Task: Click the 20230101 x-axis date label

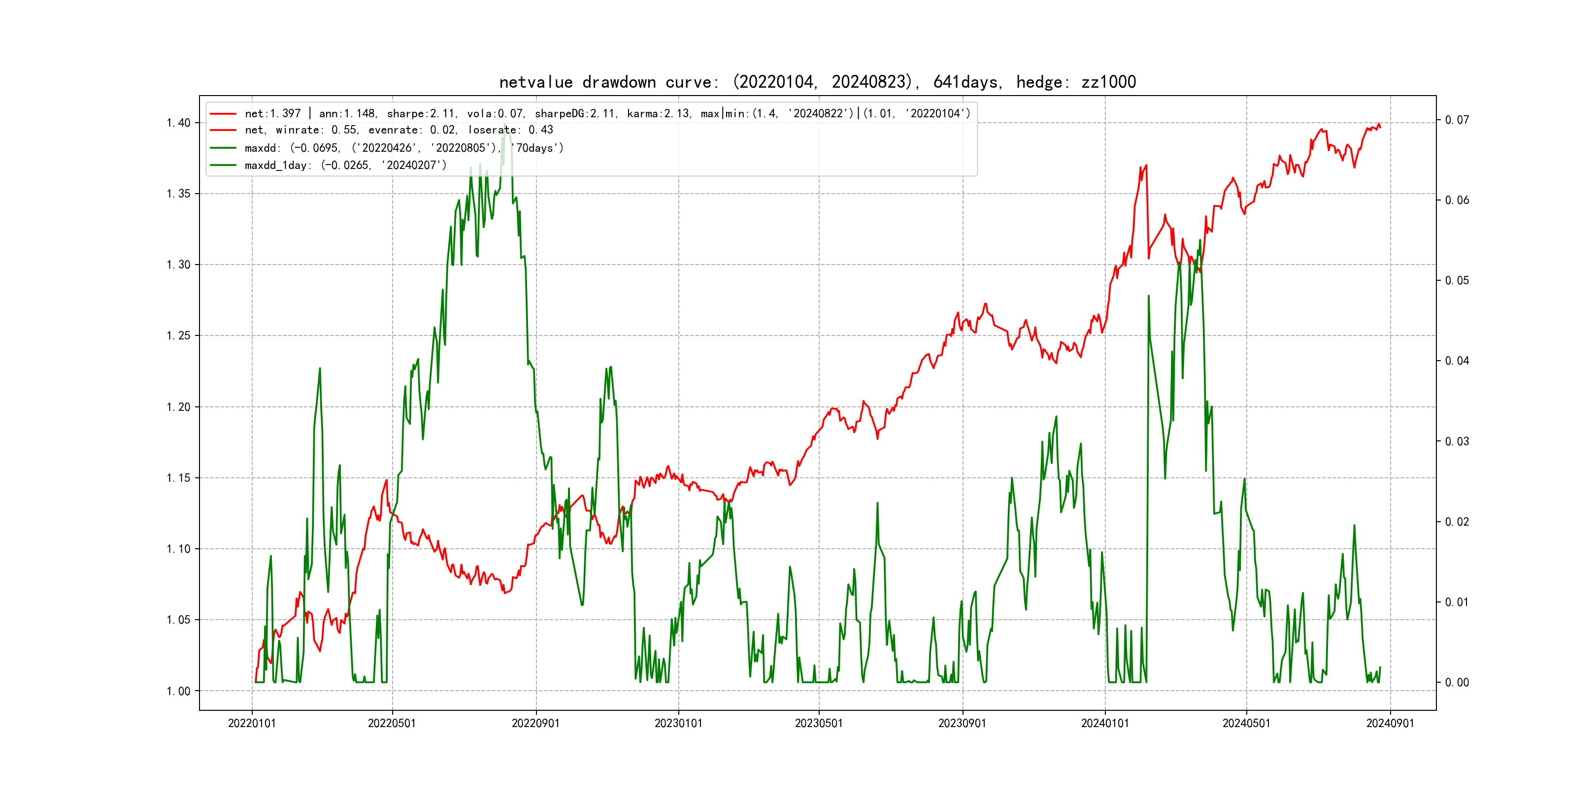Action: click(x=678, y=724)
